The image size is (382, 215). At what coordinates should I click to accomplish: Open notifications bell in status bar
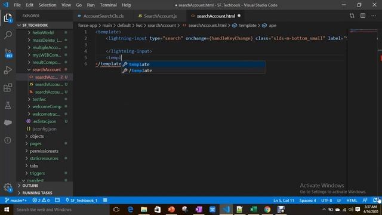[x=375, y=200]
